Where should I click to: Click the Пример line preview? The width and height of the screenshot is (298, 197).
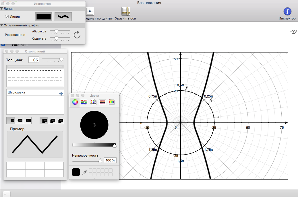tap(35, 144)
